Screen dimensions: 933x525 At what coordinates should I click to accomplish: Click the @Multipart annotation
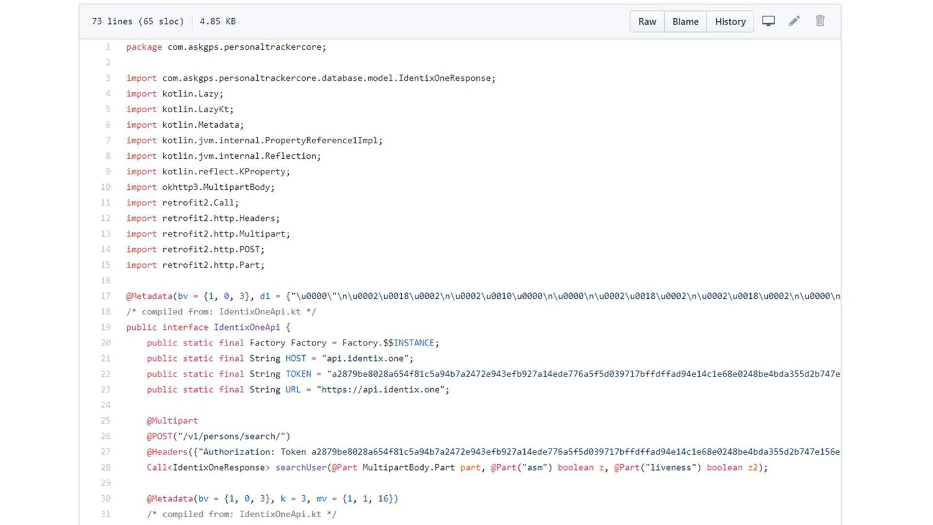coord(172,420)
